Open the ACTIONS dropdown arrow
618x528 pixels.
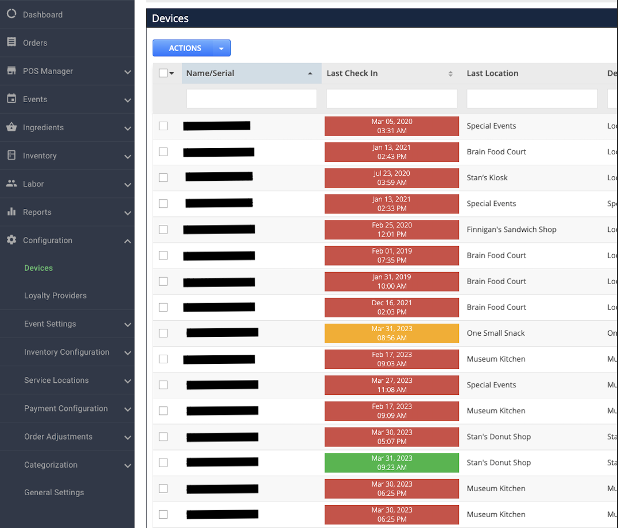[221, 48]
